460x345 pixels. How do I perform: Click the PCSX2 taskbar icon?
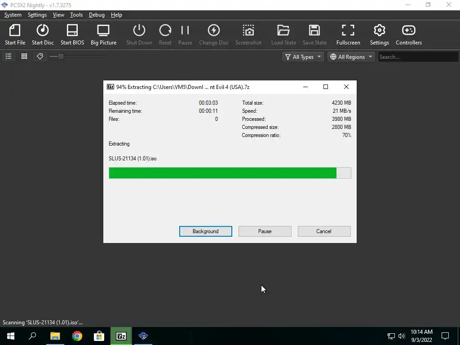coord(143,336)
